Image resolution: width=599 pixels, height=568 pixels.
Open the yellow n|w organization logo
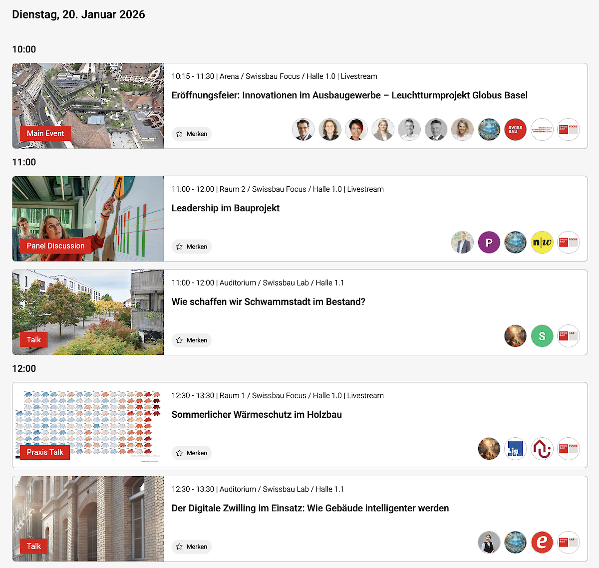click(x=542, y=243)
